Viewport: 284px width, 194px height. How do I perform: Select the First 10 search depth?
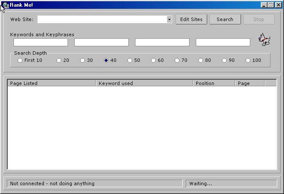pyautogui.click(x=20, y=61)
